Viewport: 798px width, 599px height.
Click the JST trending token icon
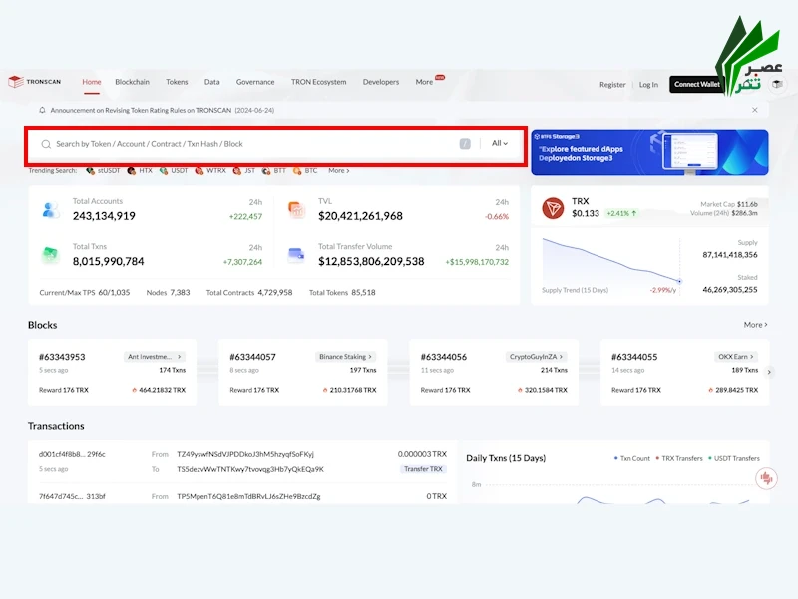pyautogui.click(x=236, y=170)
